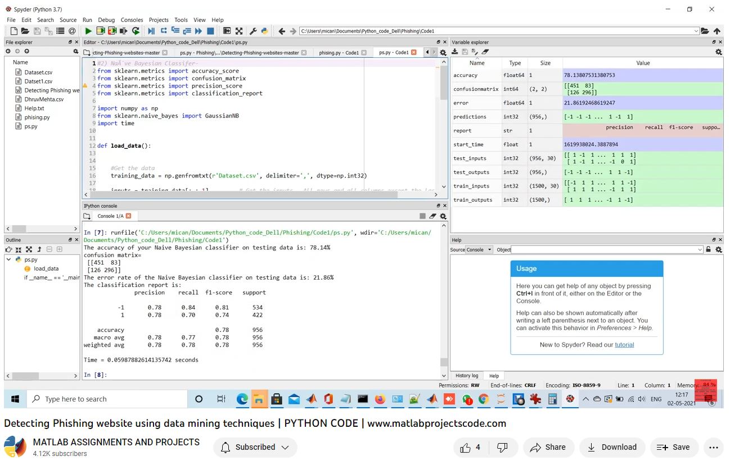Click the Debug file icon in the toolbar
This screenshot has height=465, width=730.
coord(151,31)
